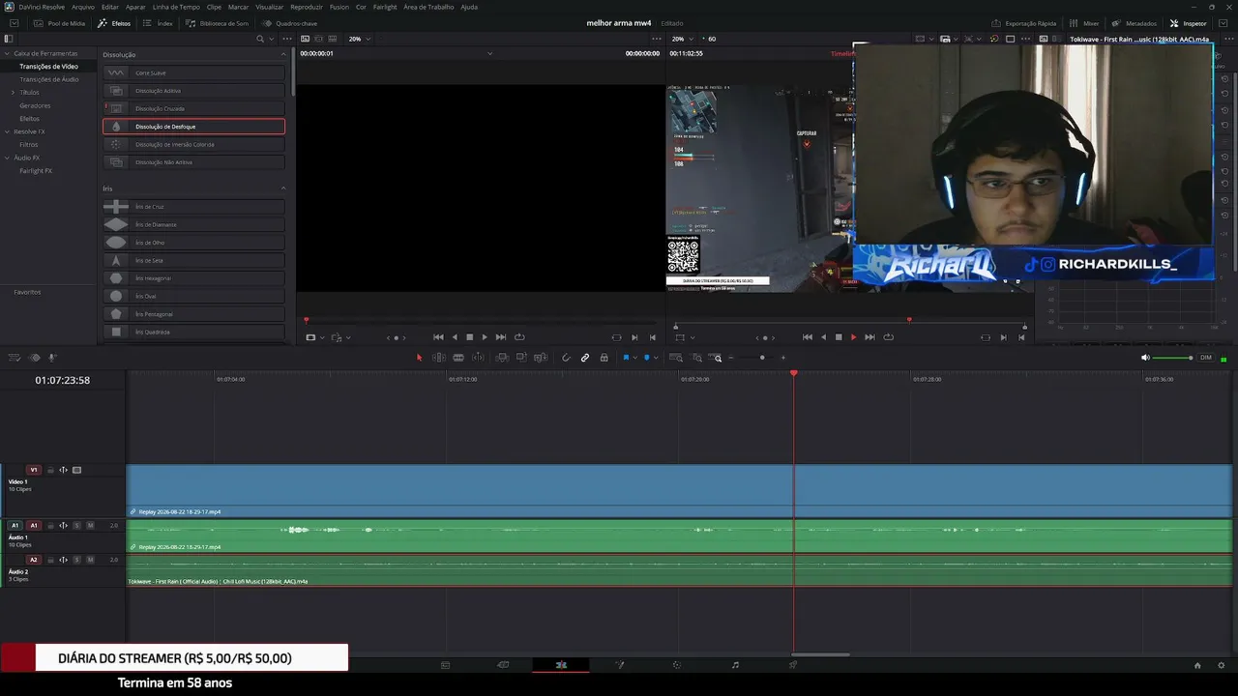The height and width of the screenshot is (696, 1238).
Task: Expand the Títulos tree item
Action: 13,93
